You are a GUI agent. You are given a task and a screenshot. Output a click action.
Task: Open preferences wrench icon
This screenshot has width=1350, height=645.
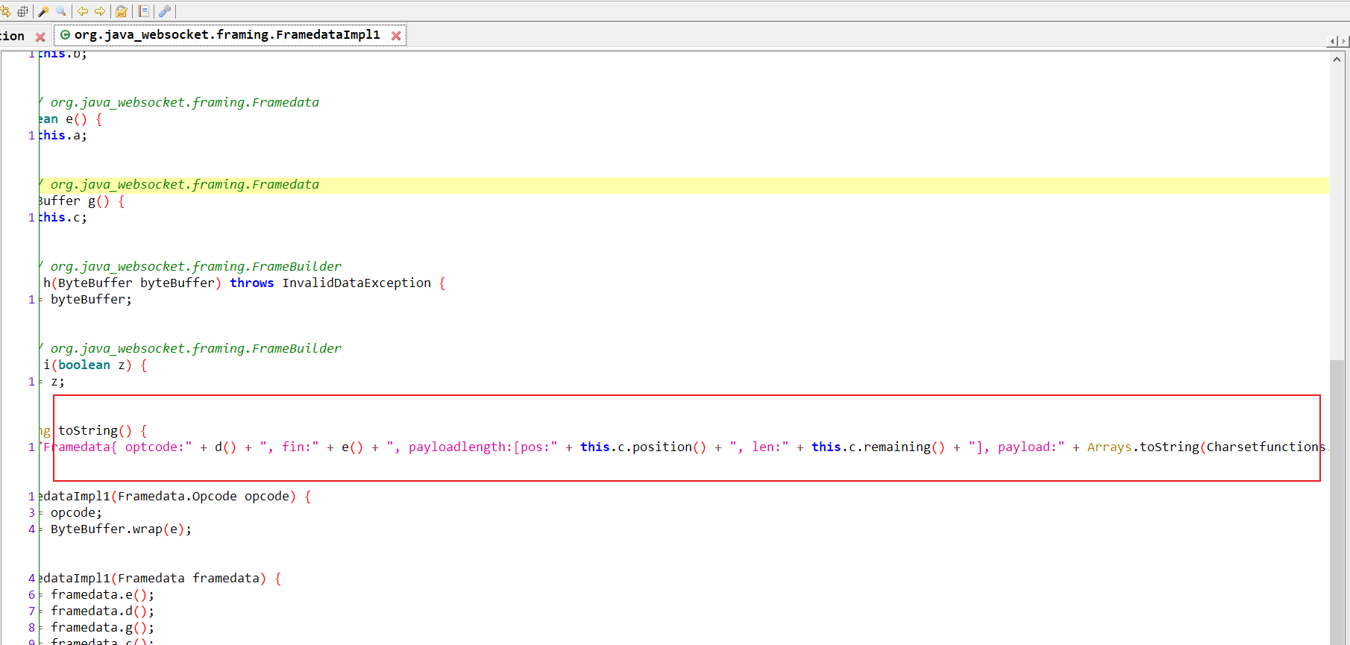pos(165,11)
